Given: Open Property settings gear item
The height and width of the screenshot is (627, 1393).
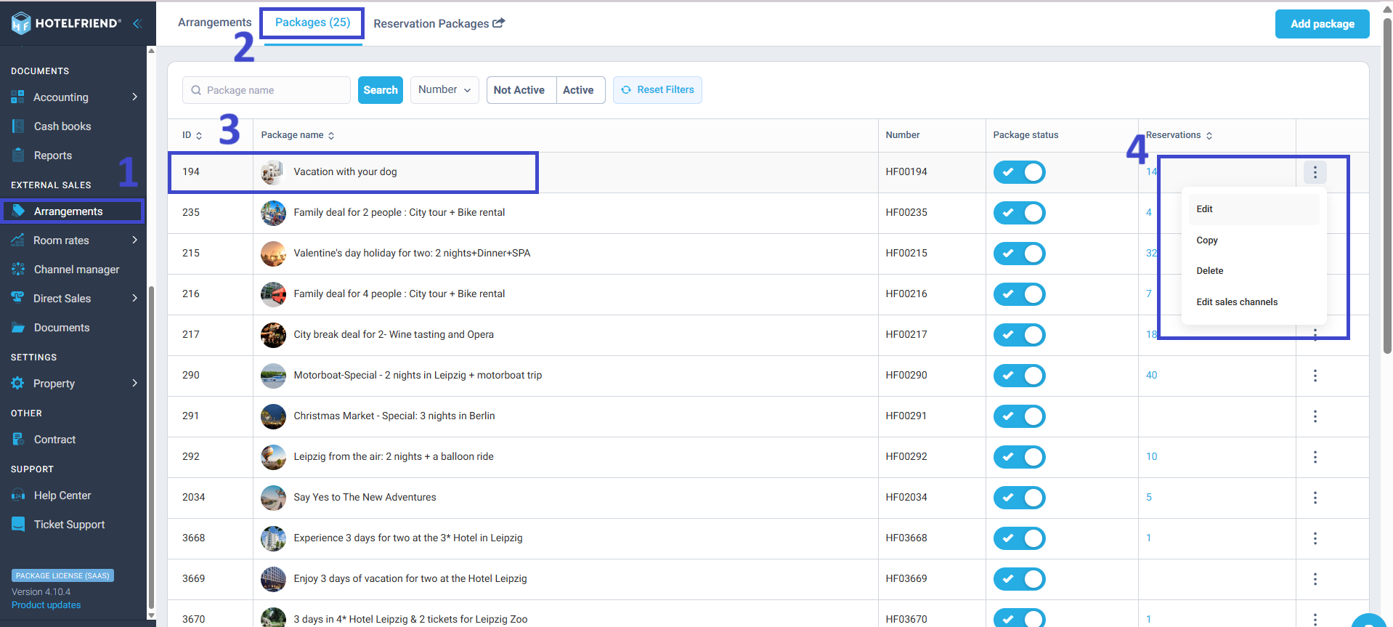Looking at the screenshot, I should pyautogui.click(x=54, y=384).
